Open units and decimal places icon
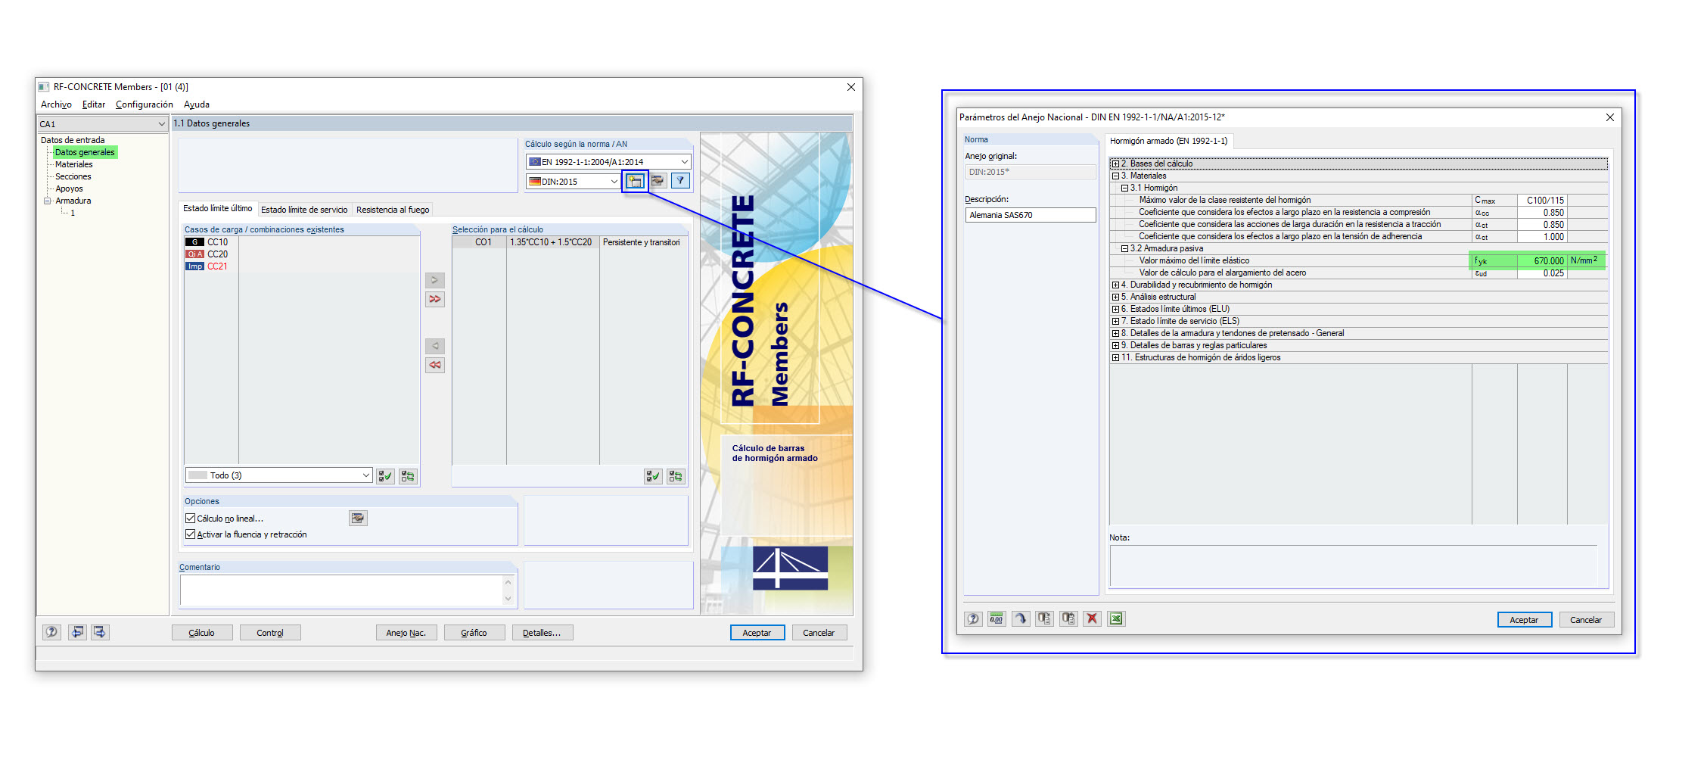This screenshot has height=760, width=1707. (x=997, y=618)
